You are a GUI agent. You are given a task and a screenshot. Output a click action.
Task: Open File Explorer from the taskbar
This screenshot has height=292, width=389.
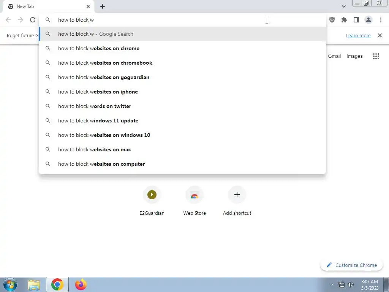pyautogui.click(x=34, y=285)
